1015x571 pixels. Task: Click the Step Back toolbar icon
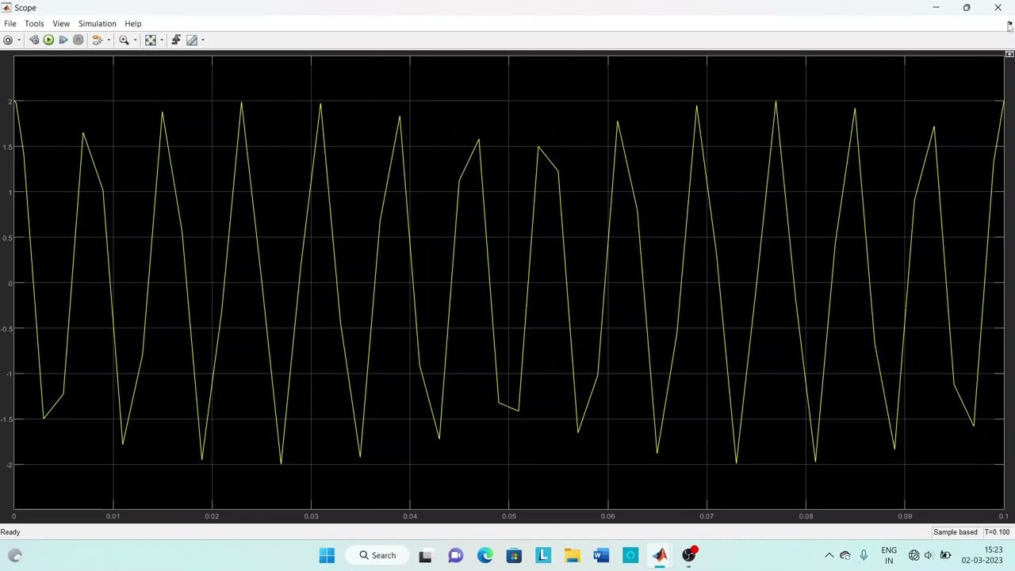[33, 40]
